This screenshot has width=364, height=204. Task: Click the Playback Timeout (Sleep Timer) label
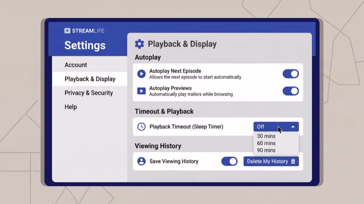(x=187, y=127)
